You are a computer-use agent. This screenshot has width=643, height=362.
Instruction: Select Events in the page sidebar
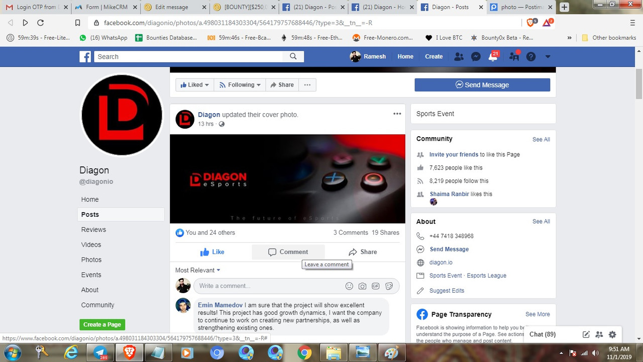(91, 275)
